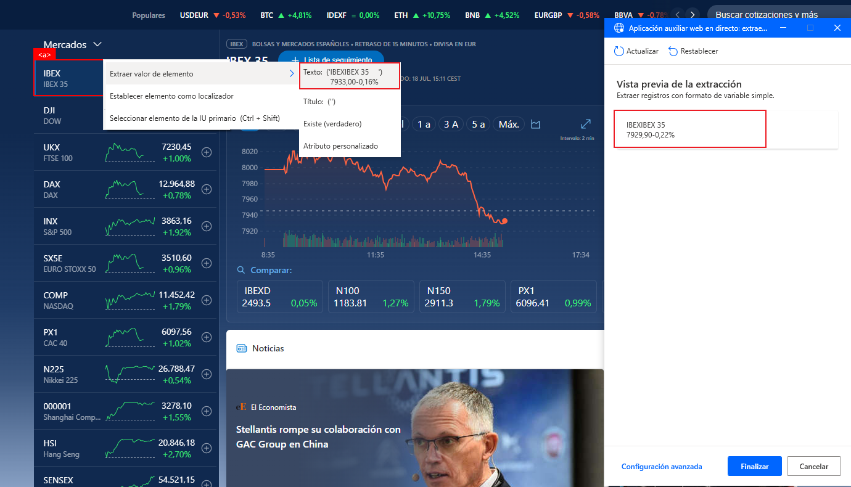The image size is (851, 487).
Task: Select the N100 comparison card
Action: click(371, 297)
